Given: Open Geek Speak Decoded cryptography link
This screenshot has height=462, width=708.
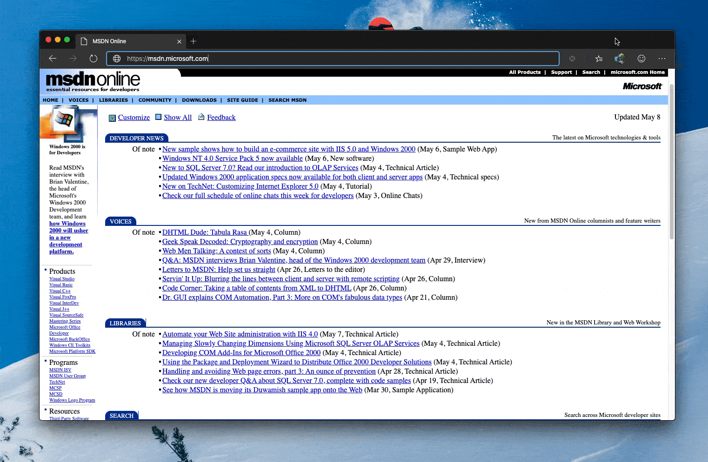Looking at the screenshot, I should point(240,242).
